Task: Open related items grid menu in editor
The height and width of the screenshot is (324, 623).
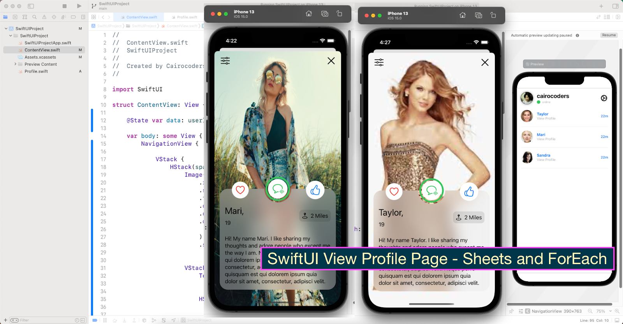Action: click(x=94, y=17)
